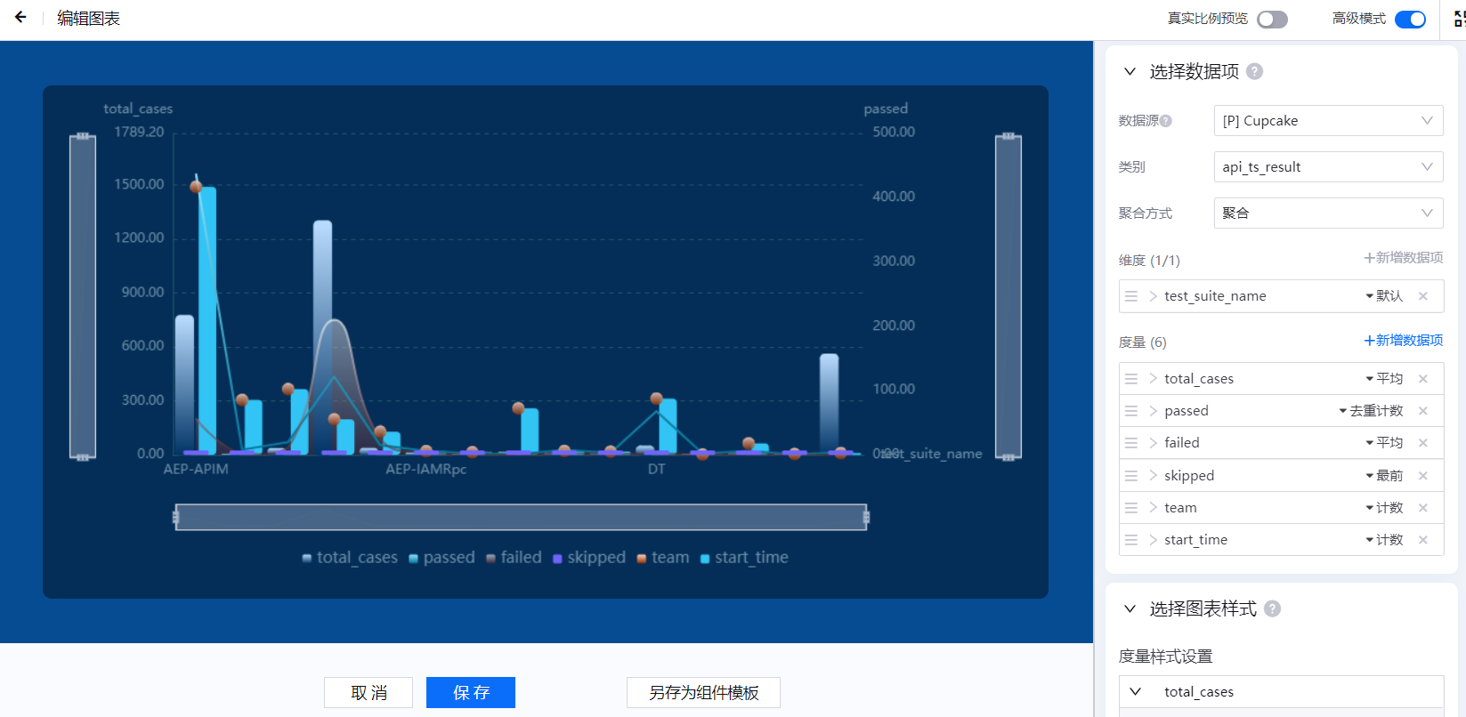Remove failed measure
This screenshot has height=717, width=1466.
tap(1423, 443)
